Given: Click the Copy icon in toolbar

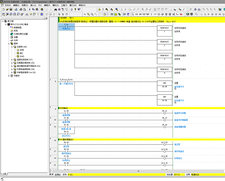Looking at the screenshot, I should point(33,9).
